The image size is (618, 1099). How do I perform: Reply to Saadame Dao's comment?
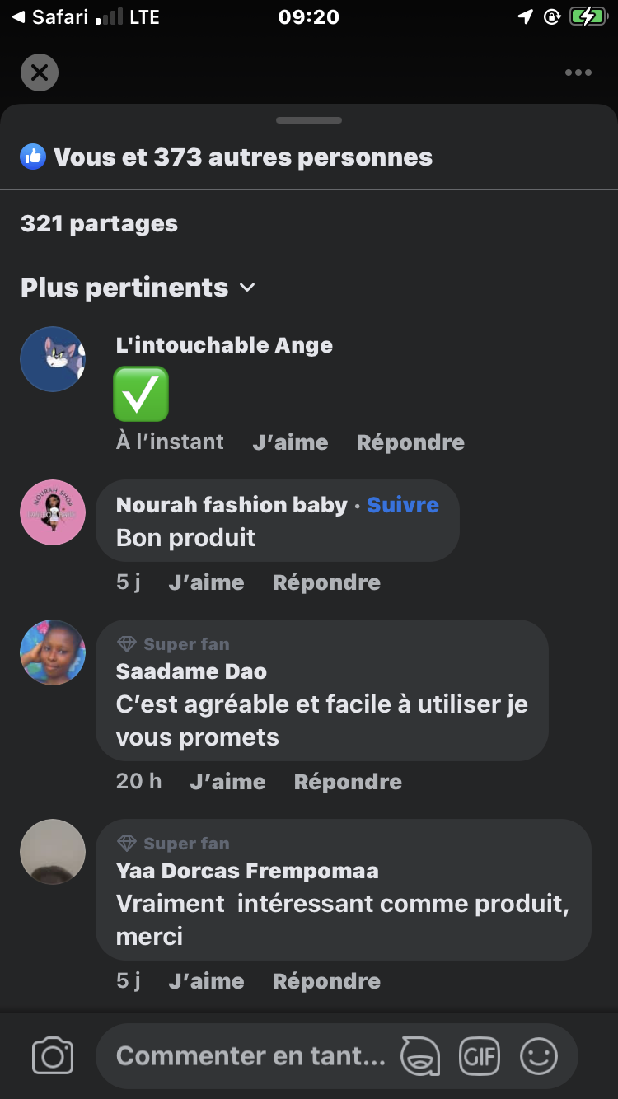tap(348, 782)
